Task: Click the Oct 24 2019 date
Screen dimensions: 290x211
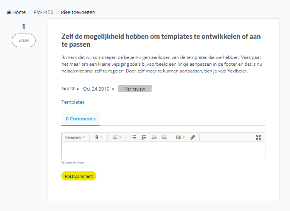Action: click(96, 89)
